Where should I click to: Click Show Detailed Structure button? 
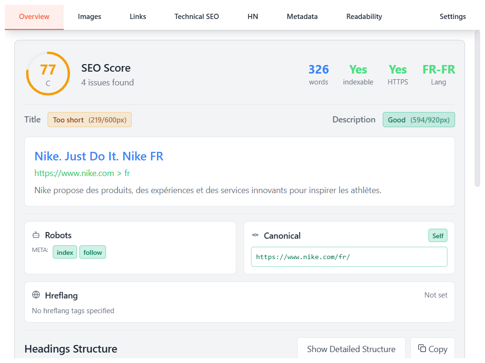tap(351, 349)
